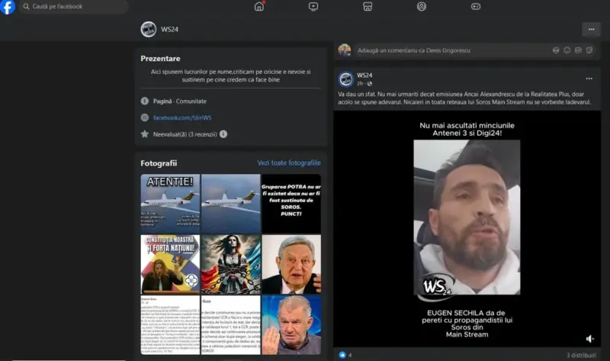610x361 pixels.
Task: Open the emoji picker in comment box
Action: [x=567, y=50]
